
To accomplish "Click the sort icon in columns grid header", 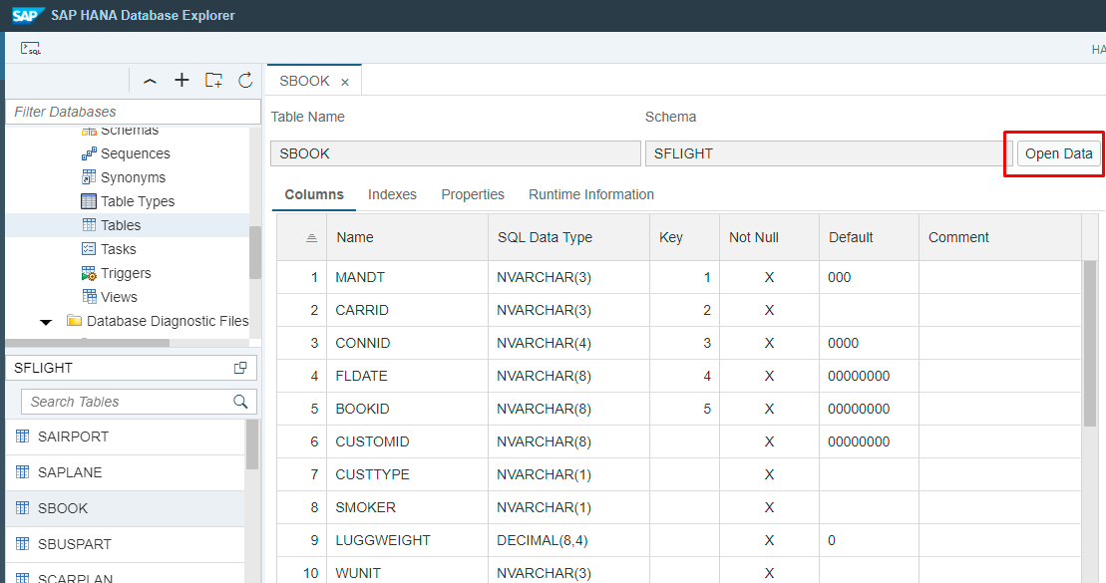I will coord(312,238).
